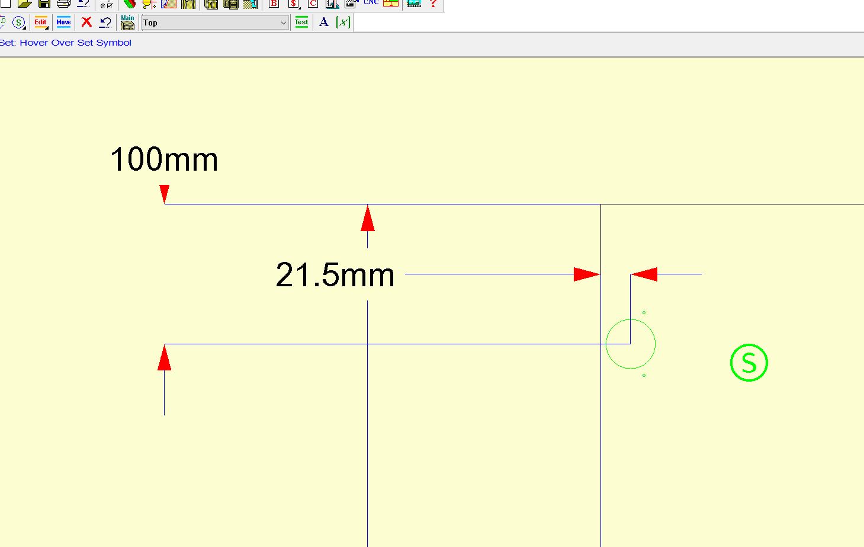Click the variables [x] icon

[343, 23]
